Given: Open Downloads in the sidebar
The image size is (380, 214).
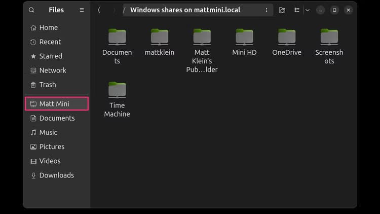Looking at the screenshot, I should pos(57,175).
